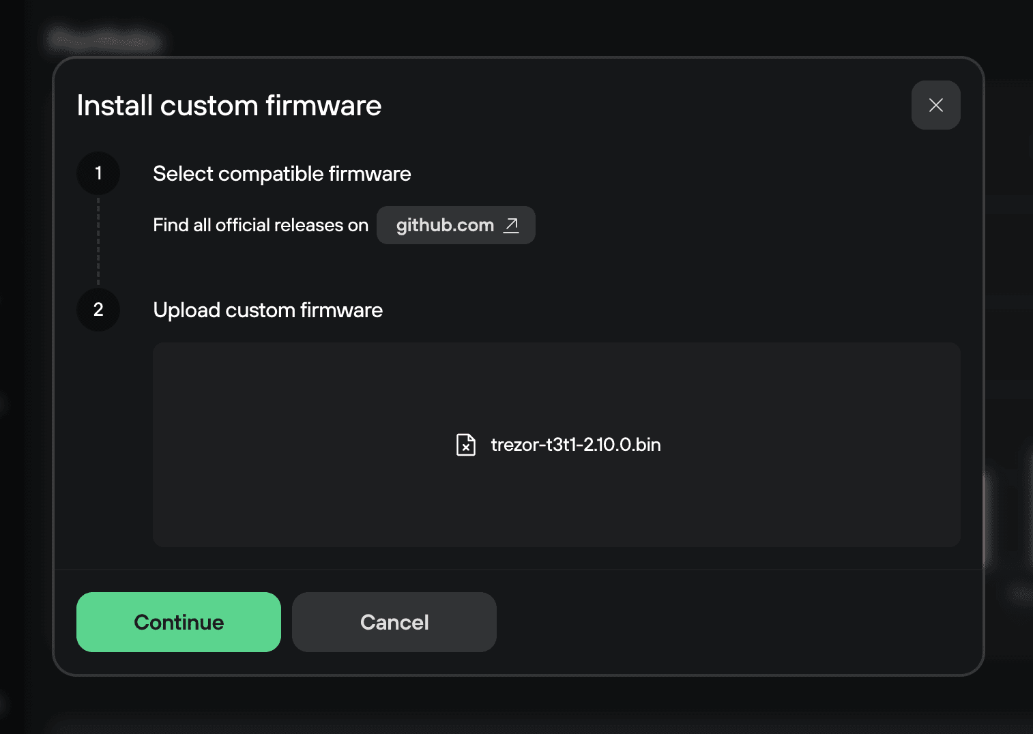Click the Upload custom firmware heading
The height and width of the screenshot is (734, 1033).
(267, 310)
